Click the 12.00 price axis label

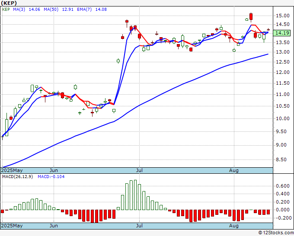point(283,72)
